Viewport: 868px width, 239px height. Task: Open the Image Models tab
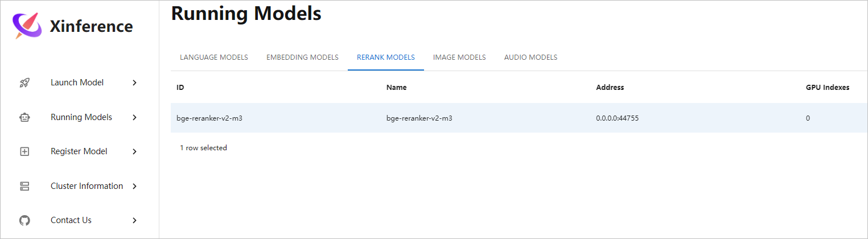(x=459, y=57)
